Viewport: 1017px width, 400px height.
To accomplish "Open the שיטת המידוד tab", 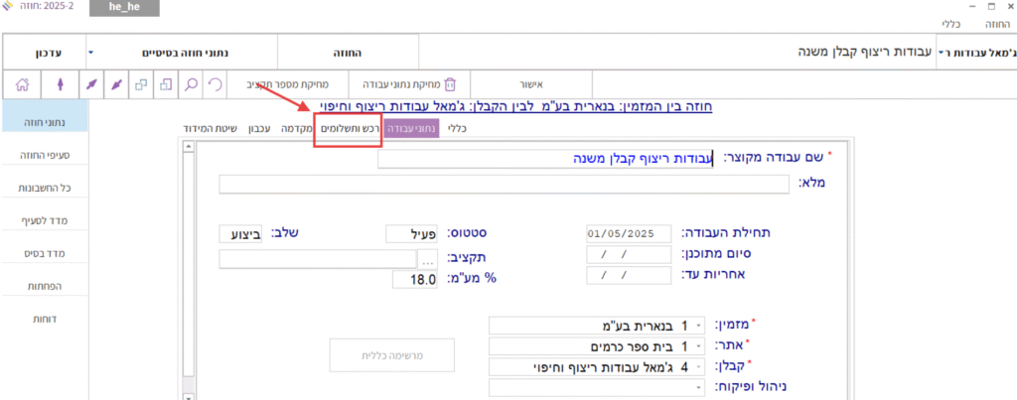I will (210, 128).
